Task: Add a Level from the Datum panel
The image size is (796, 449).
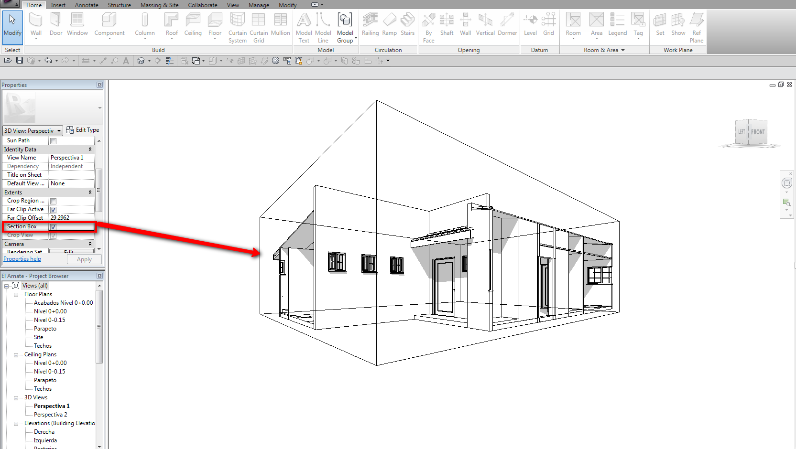Action: pos(531,24)
